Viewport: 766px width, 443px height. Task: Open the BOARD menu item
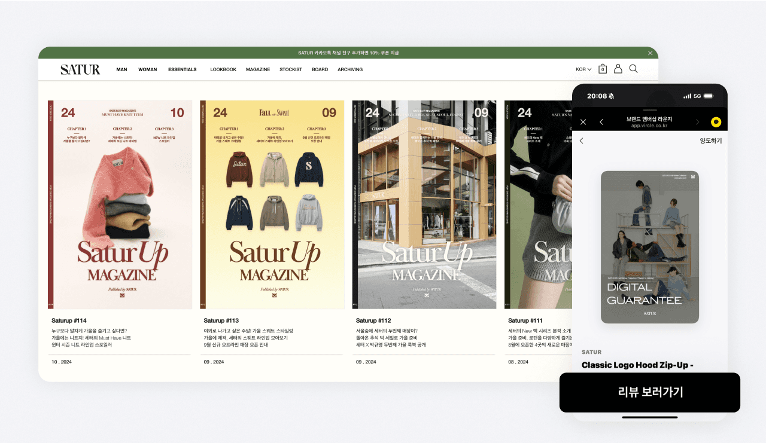tap(320, 69)
